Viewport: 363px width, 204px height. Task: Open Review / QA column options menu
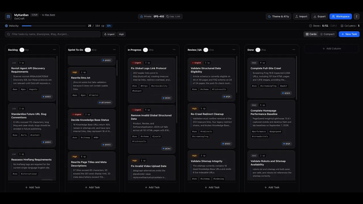234,50
